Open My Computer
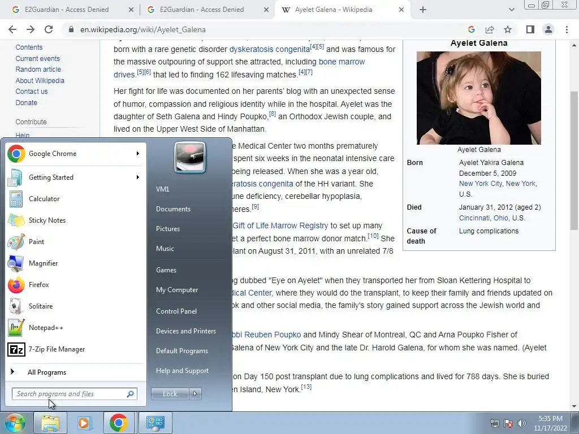 coord(177,290)
